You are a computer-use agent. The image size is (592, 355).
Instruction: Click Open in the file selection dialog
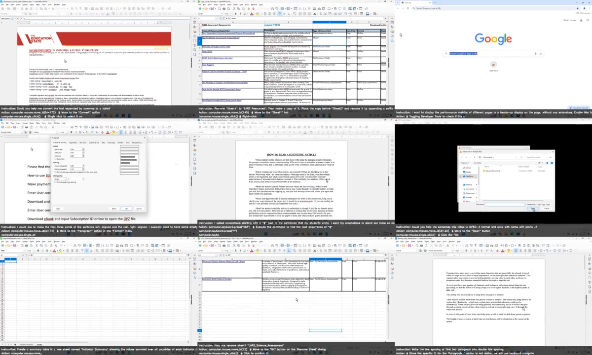(534, 208)
